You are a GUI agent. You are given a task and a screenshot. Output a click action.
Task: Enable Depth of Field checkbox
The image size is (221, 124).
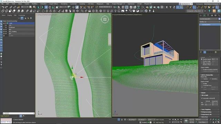tap(202, 83)
